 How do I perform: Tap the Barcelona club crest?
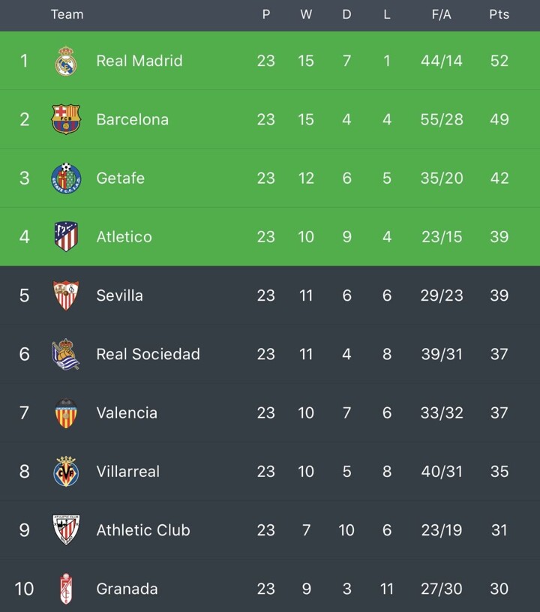tap(66, 119)
